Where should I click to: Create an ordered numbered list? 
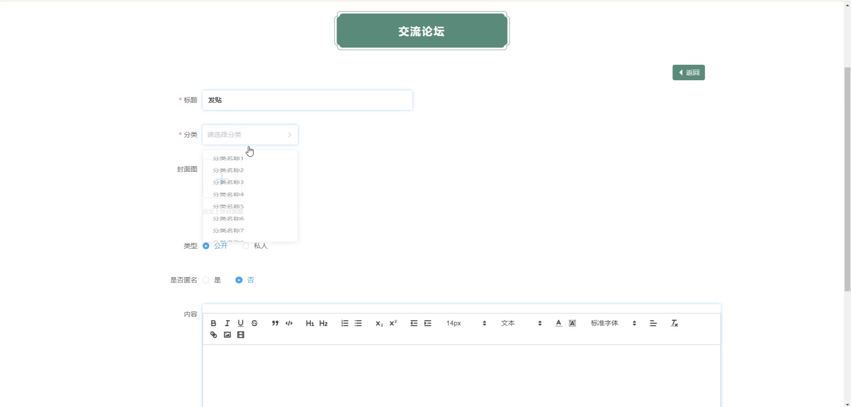point(344,323)
